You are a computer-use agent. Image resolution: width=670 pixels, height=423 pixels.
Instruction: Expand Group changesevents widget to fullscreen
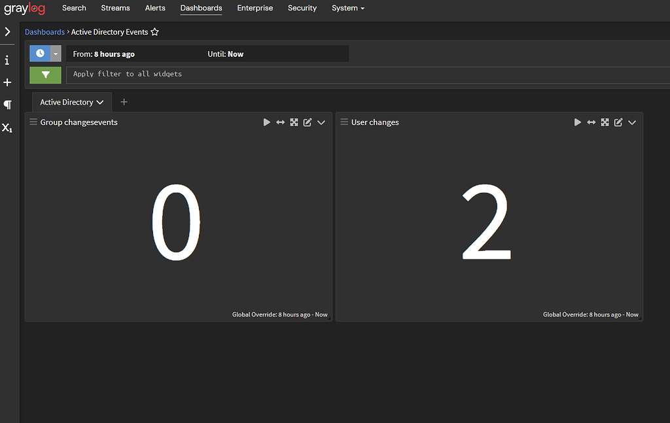coord(294,122)
